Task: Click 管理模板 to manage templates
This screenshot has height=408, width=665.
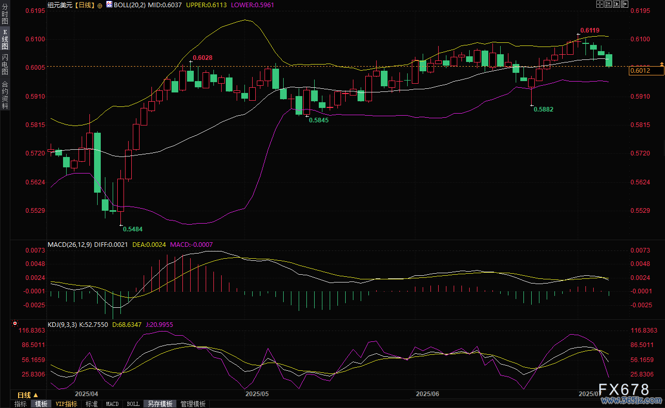Action: point(193,404)
